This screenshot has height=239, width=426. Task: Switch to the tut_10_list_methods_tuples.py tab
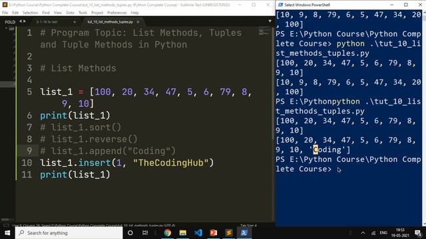point(110,22)
